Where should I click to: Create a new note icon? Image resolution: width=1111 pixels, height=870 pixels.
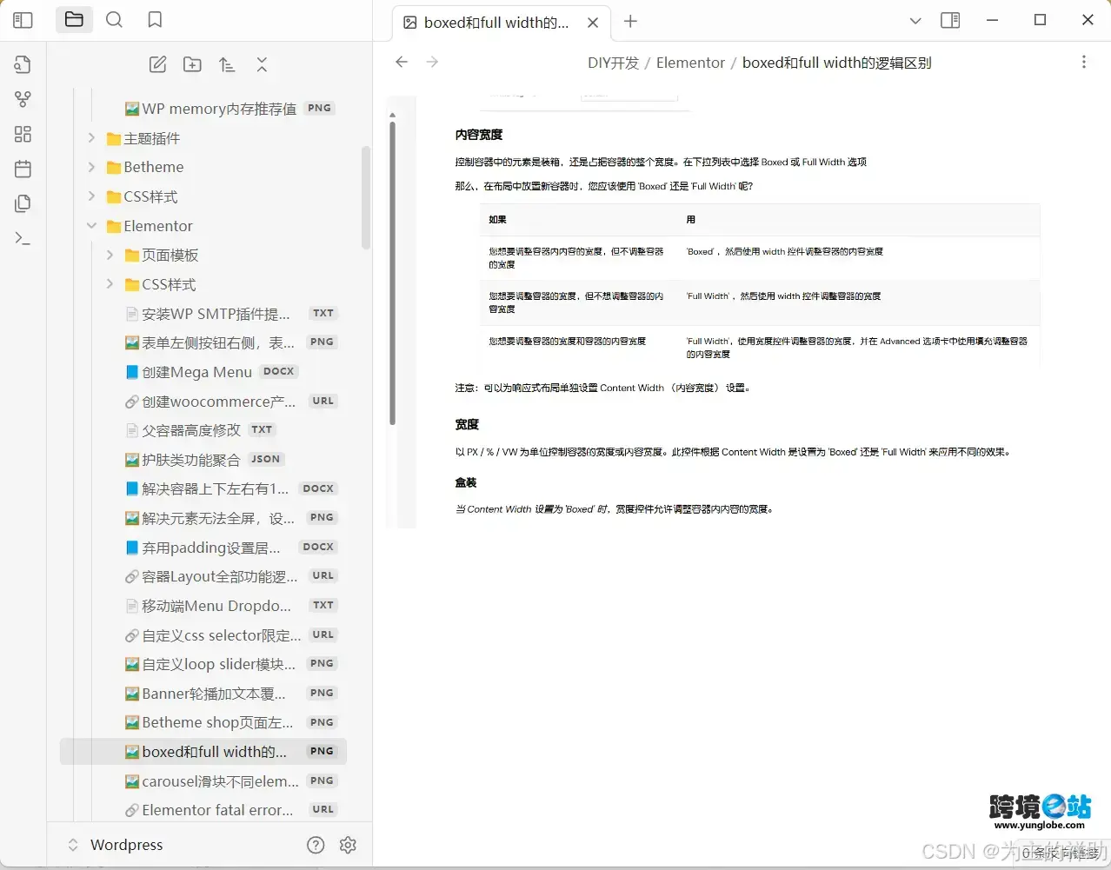(x=157, y=64)
